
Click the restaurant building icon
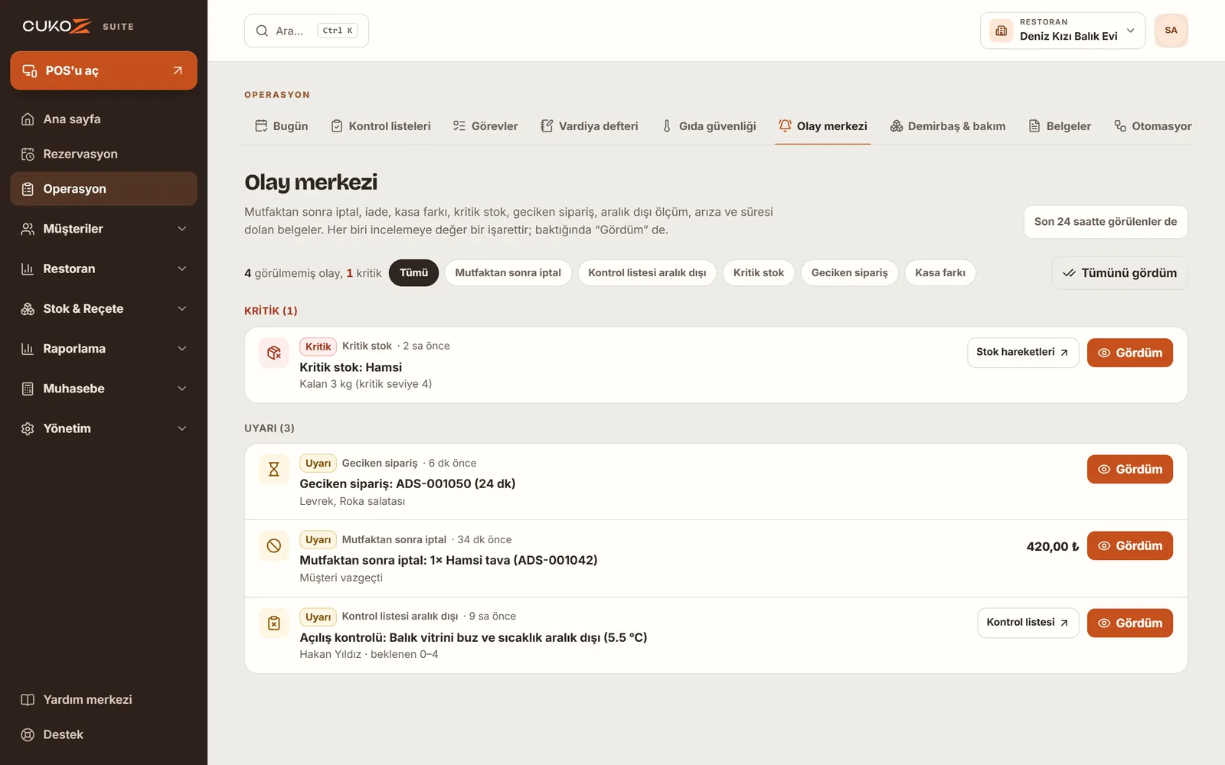[1001, 31]
